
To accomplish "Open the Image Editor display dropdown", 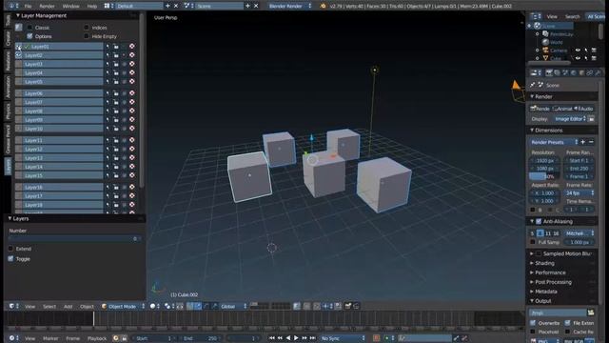I will pos(570,118).
